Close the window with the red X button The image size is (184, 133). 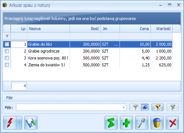172,123
